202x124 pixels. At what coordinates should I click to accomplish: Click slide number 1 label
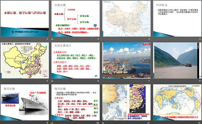point(47,39)
